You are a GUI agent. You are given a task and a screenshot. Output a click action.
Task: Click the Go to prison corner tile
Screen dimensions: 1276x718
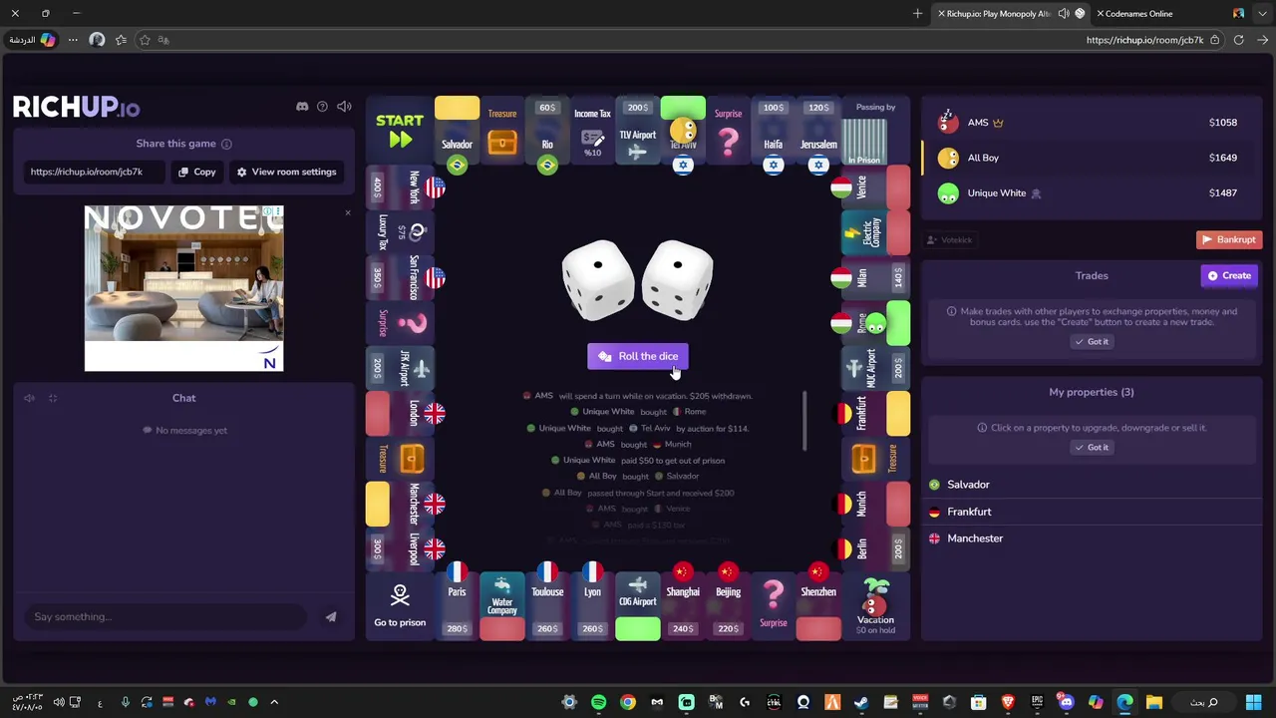[400, 606]
